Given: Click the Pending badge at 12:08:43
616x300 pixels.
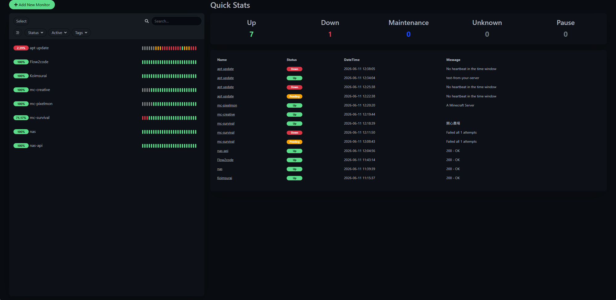Looking at the screenshot, I should pyautogui.click(x=294, y=142).
